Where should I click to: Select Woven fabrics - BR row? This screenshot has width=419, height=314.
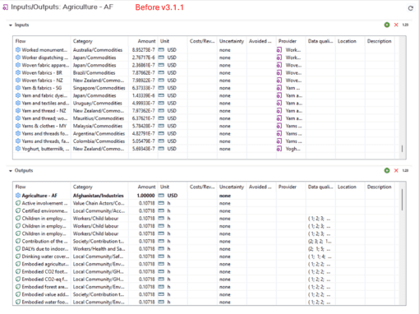pos(206,73)
